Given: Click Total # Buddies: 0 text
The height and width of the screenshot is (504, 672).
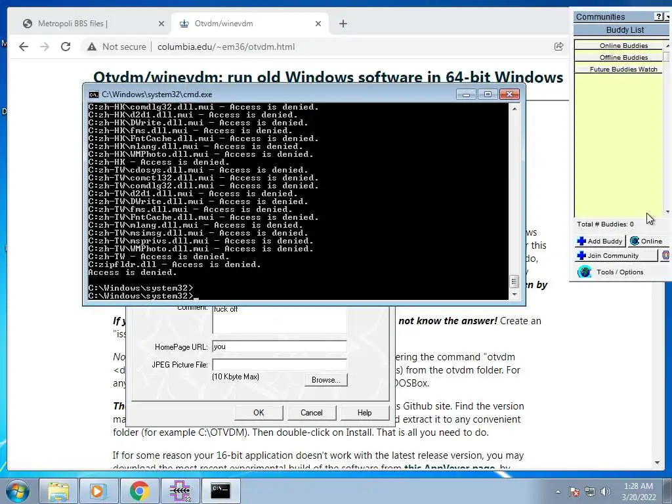Looking at the screenshot, I should pyautogui.click(x=605, y=224).
